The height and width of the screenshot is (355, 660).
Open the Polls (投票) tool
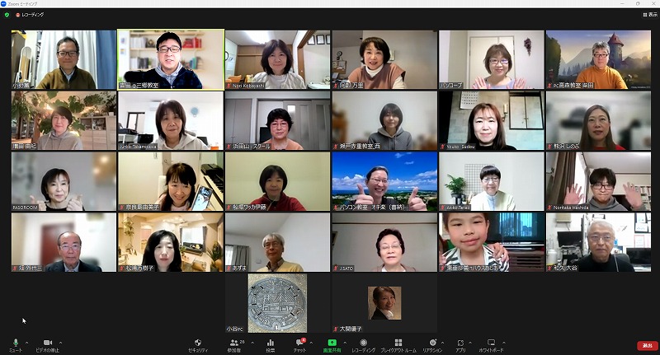(x=270, y=344)
